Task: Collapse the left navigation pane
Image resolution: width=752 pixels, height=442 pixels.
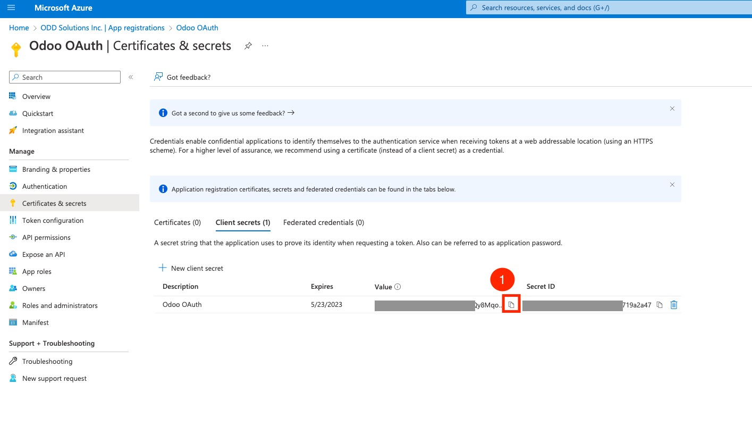Action: [x=131, y=77]
